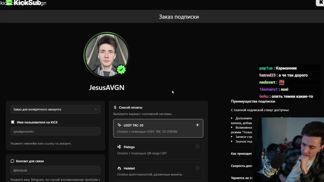Click the Platega logo icon
This screenshot has height=182, width=324.
119,147
